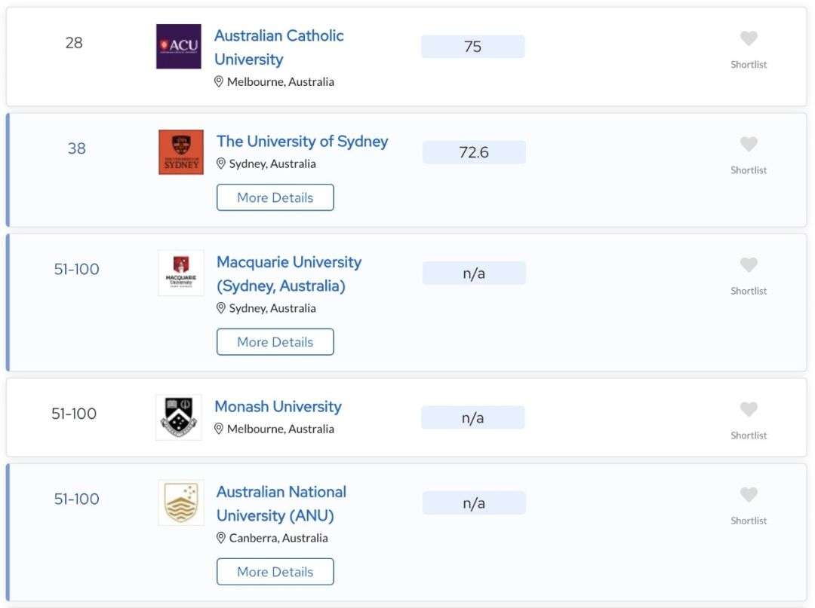815x608 pixels.
Task: Open the ANU crest logo
Action: (x=181, y=503)
